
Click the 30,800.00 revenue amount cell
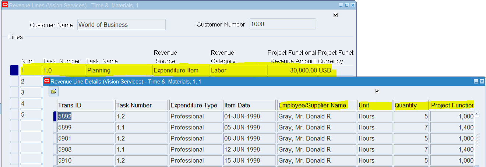[292, 70]
